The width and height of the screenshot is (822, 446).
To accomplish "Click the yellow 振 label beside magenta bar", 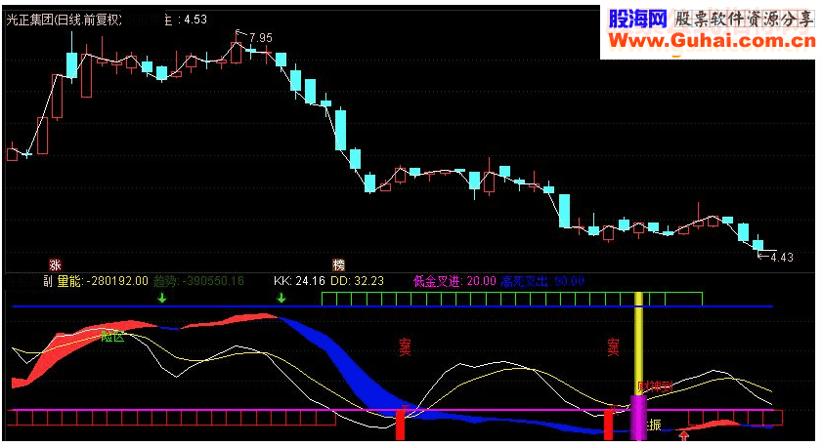I will [654, 425].
